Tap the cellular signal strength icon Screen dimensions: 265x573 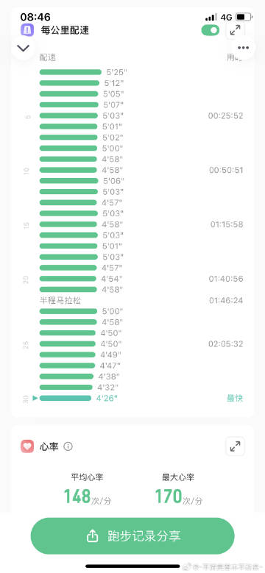pos(211,17)
